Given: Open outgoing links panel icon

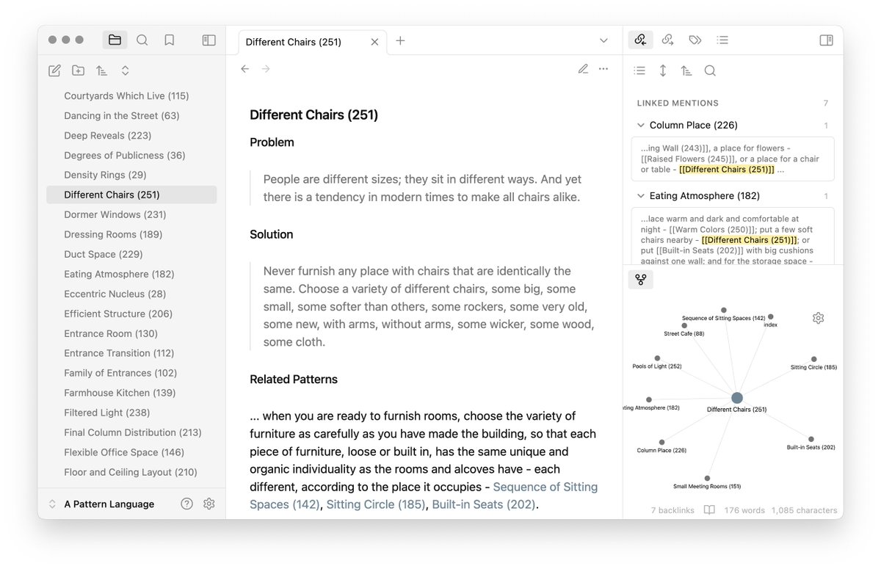Looking at the screenshot, I should (x=667, y=40).
